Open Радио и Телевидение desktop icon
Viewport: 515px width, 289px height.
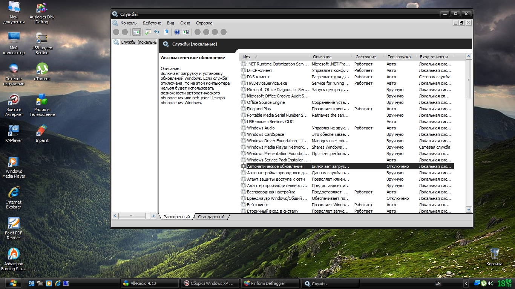(42, 105)
